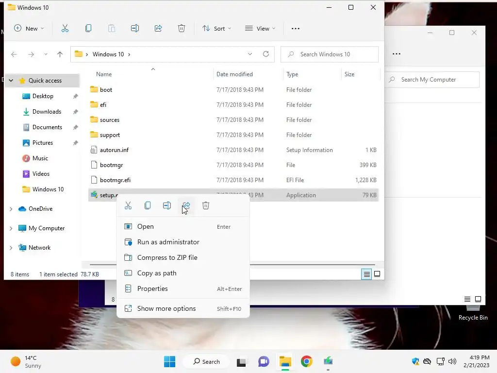
Task: Collapse the Quick access tree
Action: [x=11, y=81]
